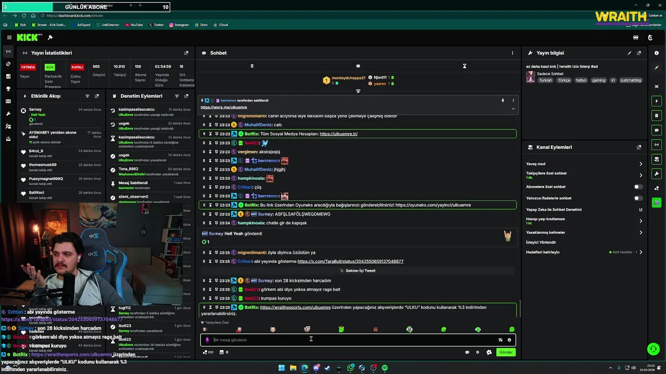The height and width of the screenshot is (374, 666).
Task: Click the slash commands icon in message box
Action: pos(501,340)
